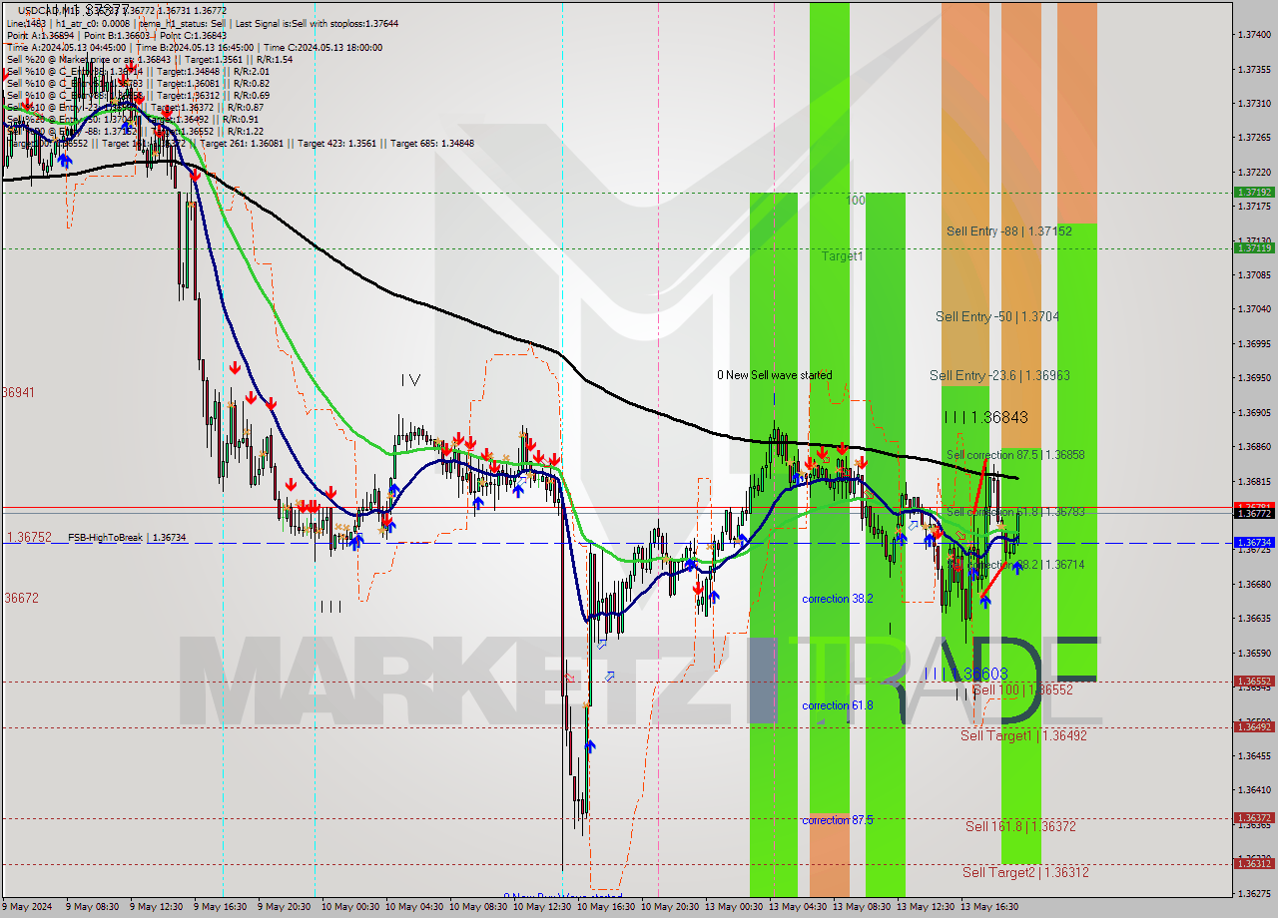Click 'Sell correction 61.8 | 1.36783' label
Screen dimensions: 1278x918
[1015, 512]
